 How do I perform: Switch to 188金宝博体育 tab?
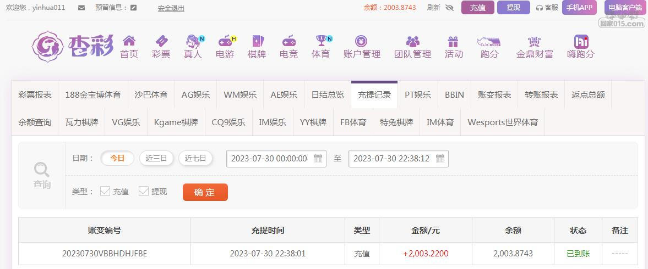pos(93,95)
